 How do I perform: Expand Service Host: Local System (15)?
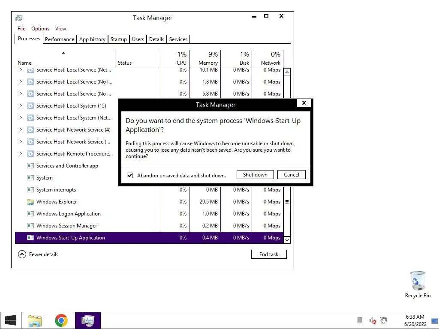tap(21, 106)
